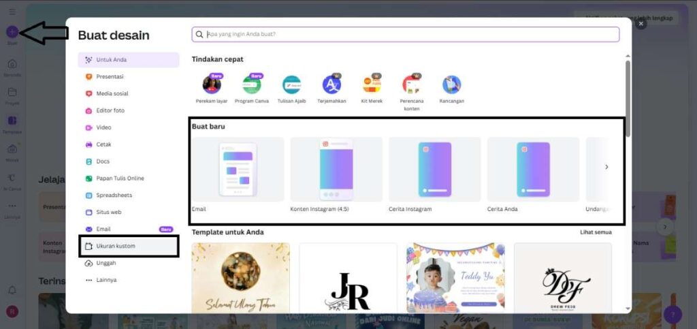
Task: Click the purple help question-mark button
Action: 672,314
